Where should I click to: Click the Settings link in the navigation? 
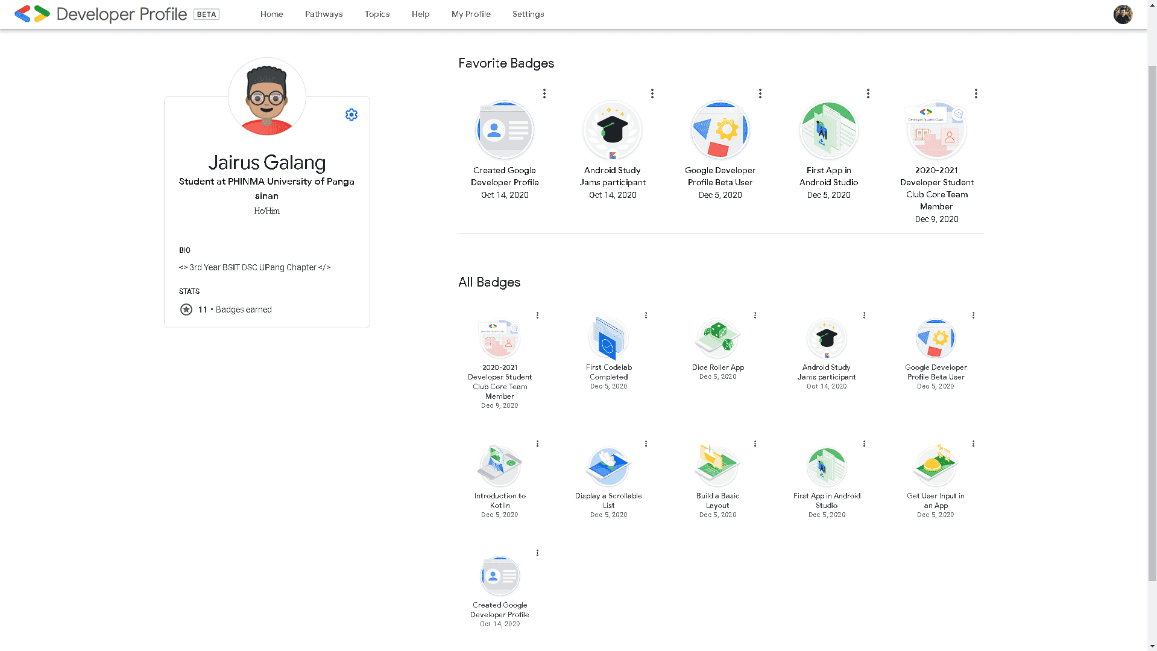click(x=528, y=14)
